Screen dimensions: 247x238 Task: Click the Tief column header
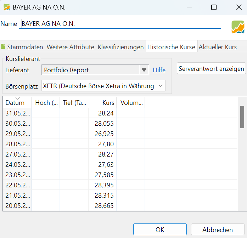point(74,103)
